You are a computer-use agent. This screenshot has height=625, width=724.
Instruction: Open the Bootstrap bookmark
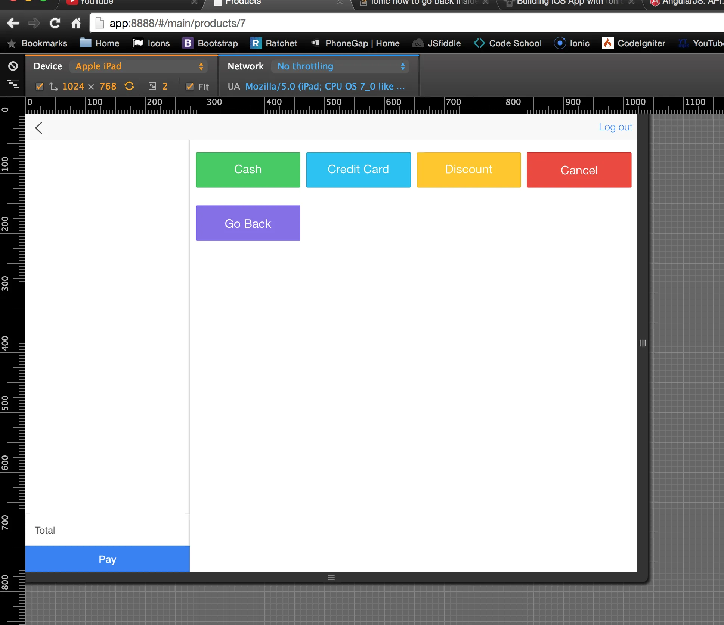tap(210, 43)
